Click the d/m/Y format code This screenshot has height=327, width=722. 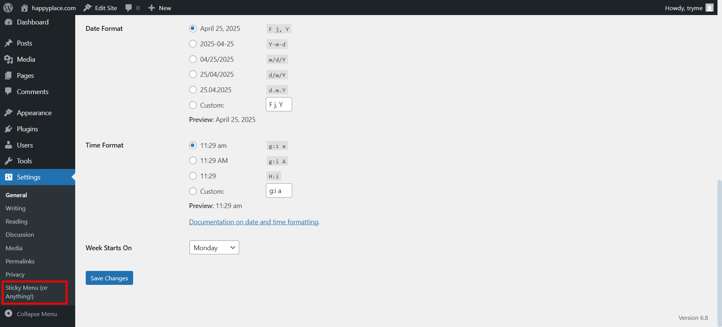[277, 75]
